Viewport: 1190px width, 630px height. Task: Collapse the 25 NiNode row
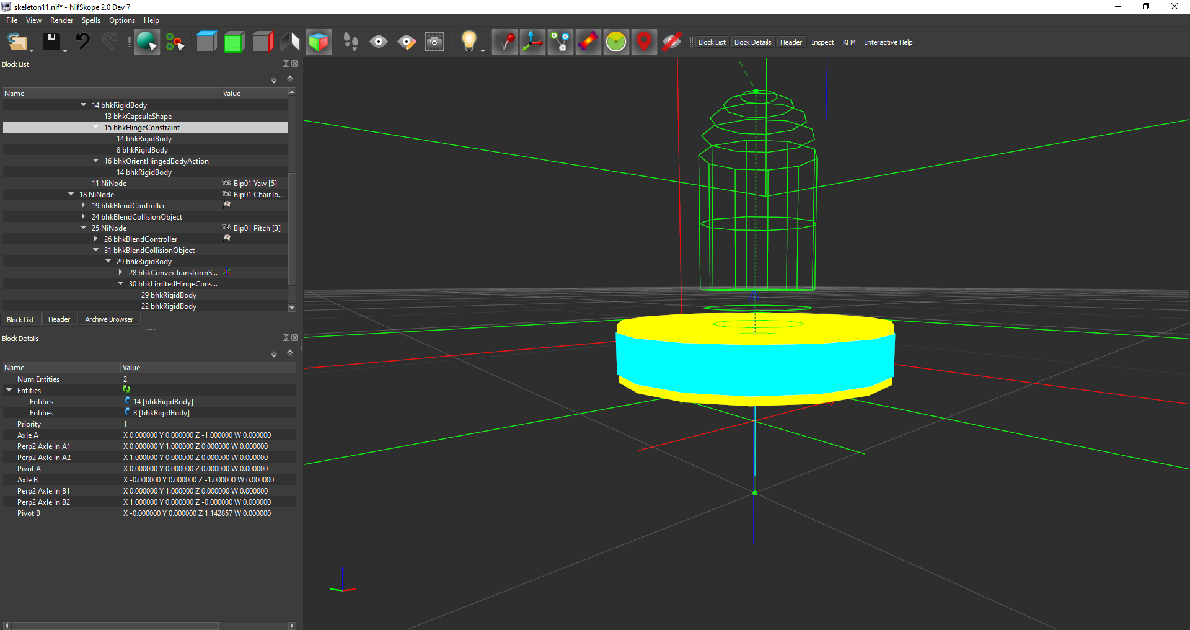point(83,228)
